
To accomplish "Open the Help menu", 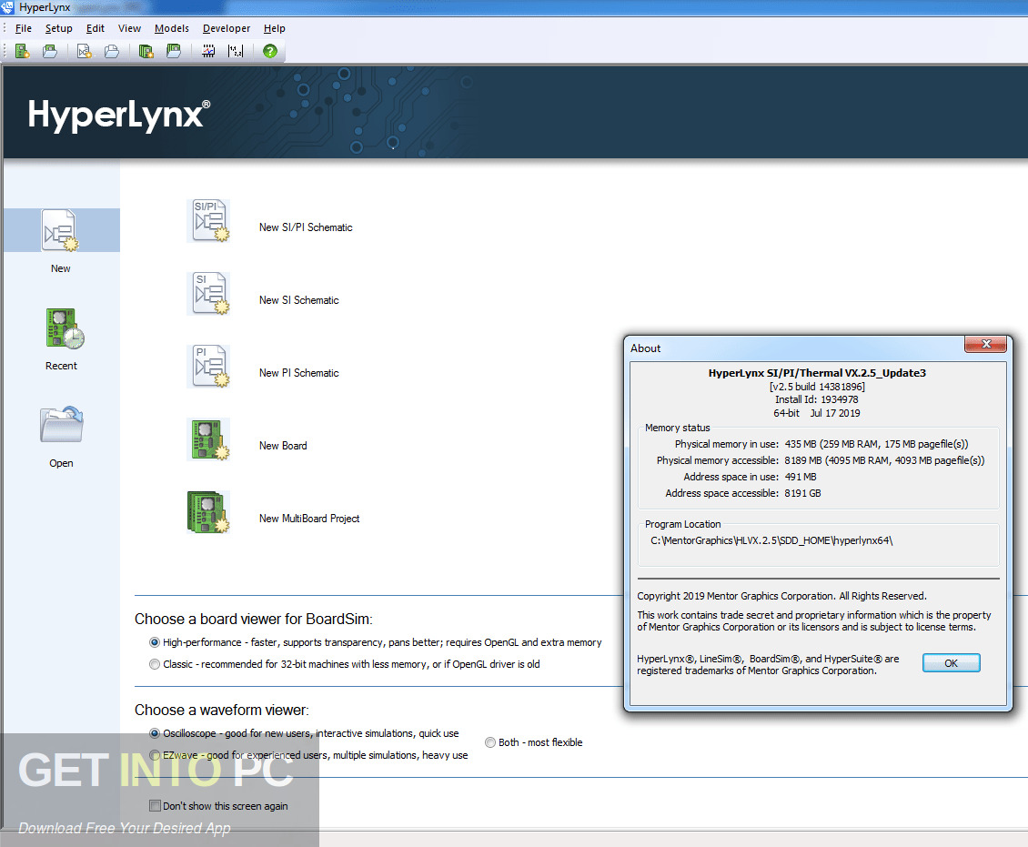I will click(274, 28).
